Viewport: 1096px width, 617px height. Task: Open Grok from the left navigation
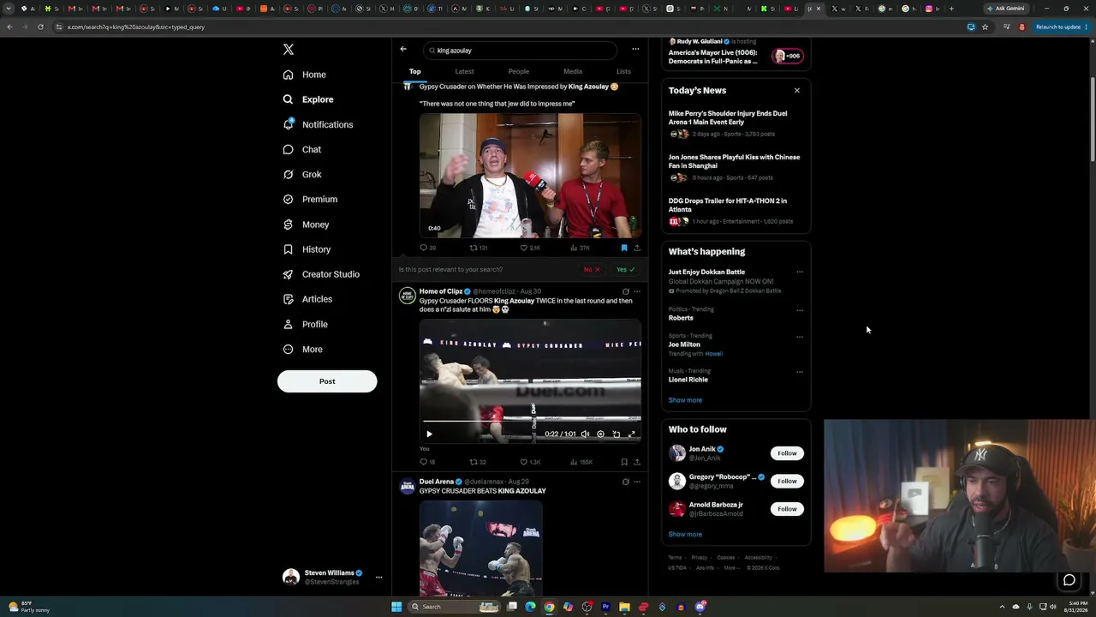click(x=302, y=174)
